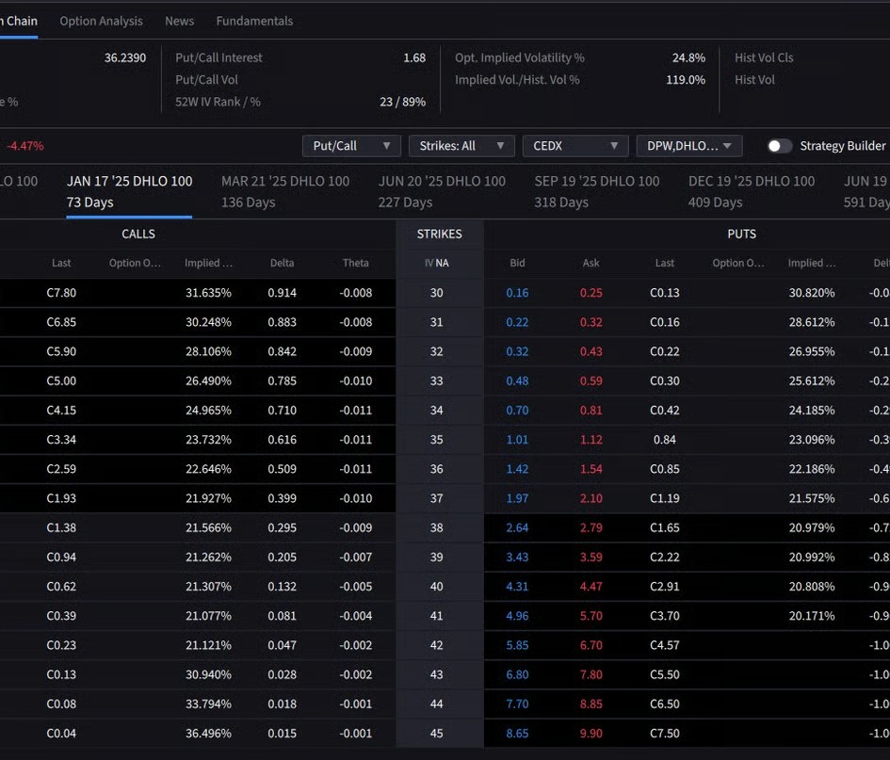Go to the Fundamentals tab
This screenshot has width=890, height=760.
[254, 21]
